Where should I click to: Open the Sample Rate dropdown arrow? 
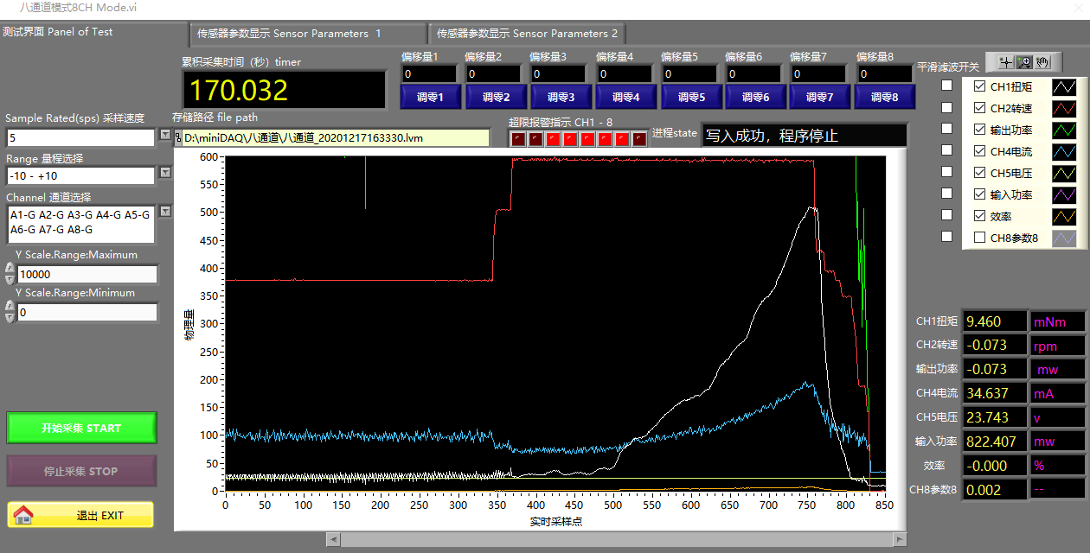[165, 136]
